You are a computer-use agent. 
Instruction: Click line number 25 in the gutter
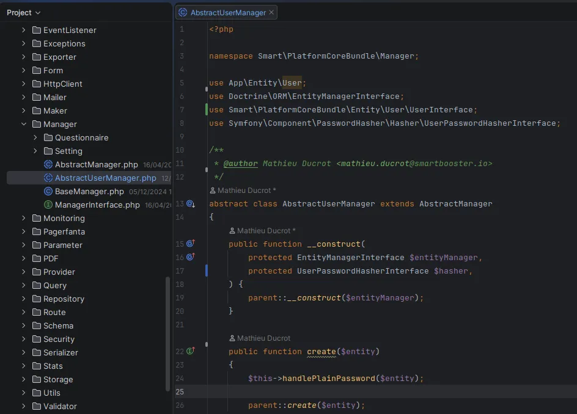point(180,392)
